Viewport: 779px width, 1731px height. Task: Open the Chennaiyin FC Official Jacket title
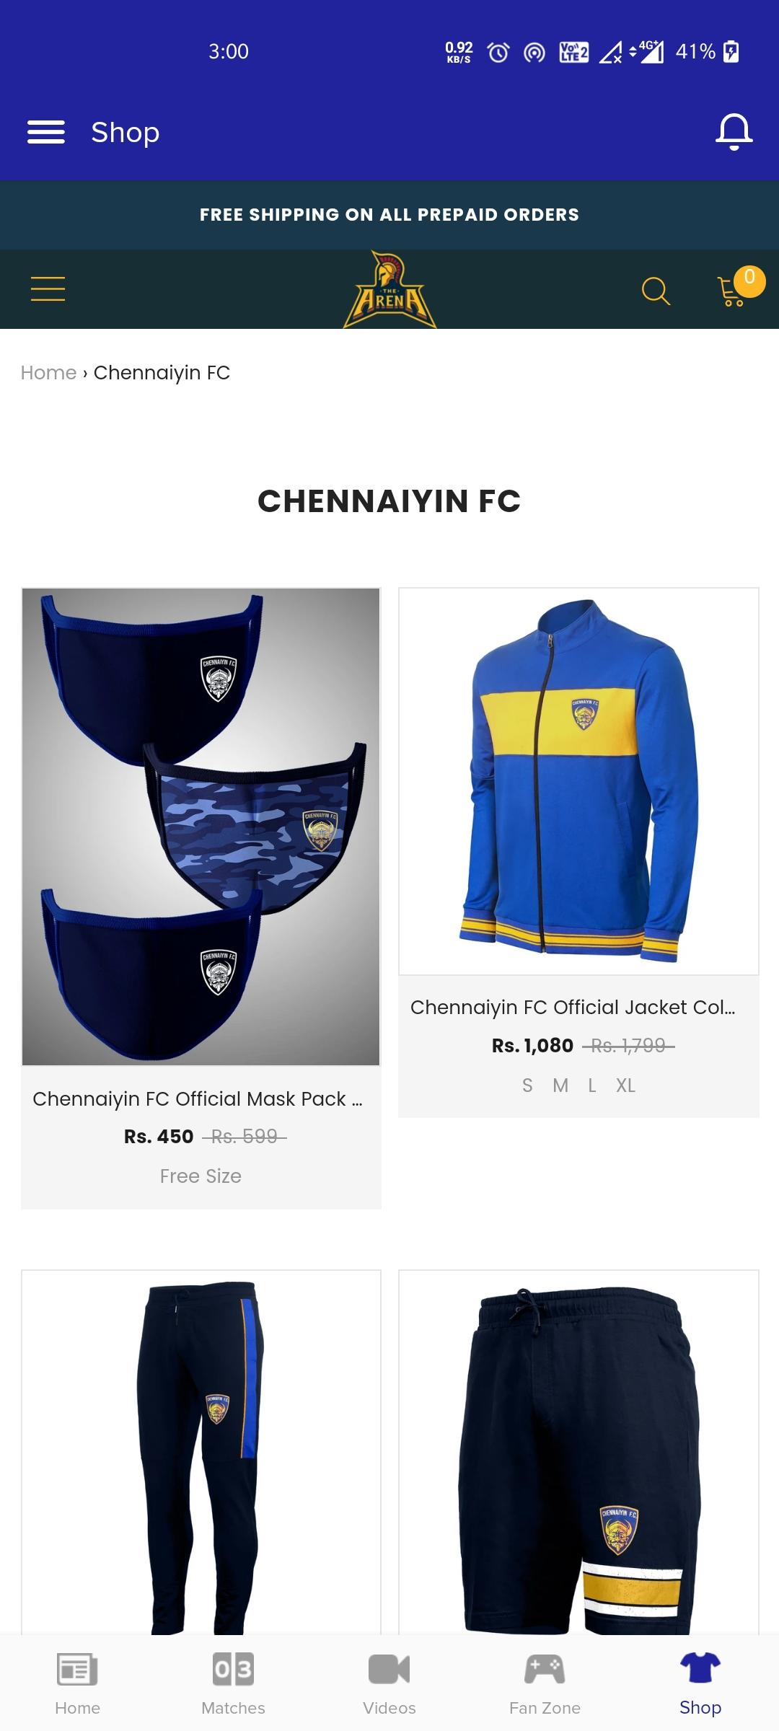coord(573,1007)
